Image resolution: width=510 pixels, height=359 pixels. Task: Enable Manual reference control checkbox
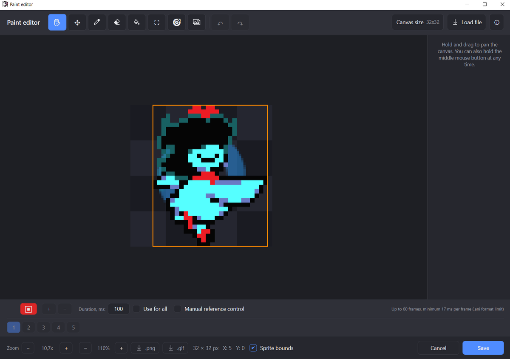click(178, 309)
